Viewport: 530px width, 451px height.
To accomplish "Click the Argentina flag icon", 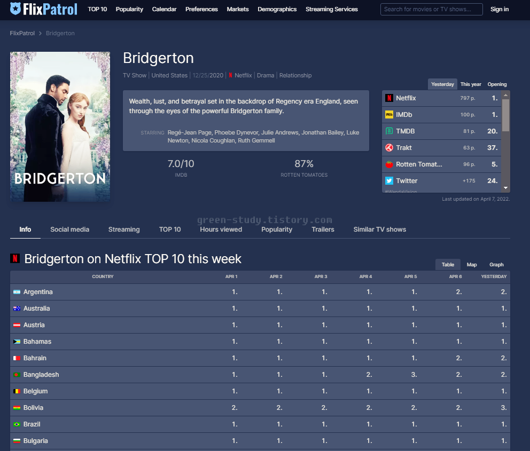I will (x=17, y=292).
